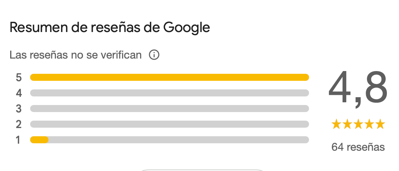This screenshot has height=171, width=399.
Task: Click the first yellow star under the rating
Action: point(336,125)
